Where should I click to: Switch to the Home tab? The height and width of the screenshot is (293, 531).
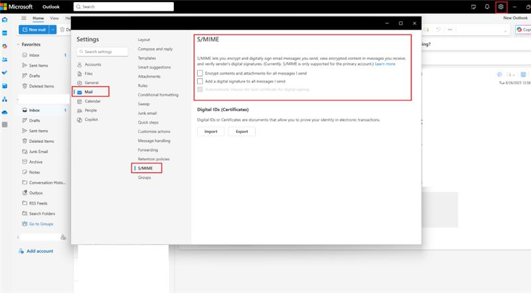(38, 19)
